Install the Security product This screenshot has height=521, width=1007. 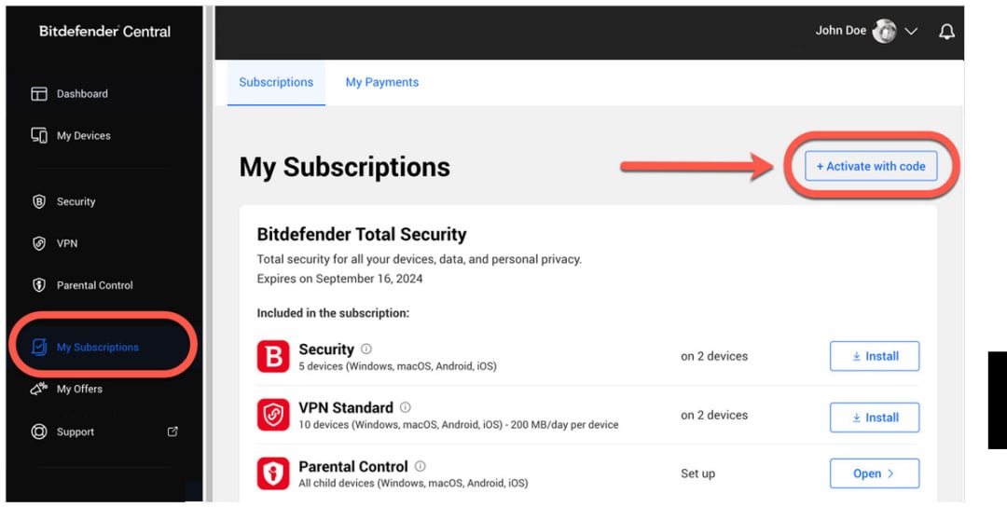pos(875,356)
